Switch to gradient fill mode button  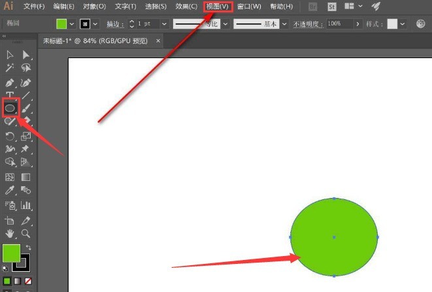click(x=18, y=281)
